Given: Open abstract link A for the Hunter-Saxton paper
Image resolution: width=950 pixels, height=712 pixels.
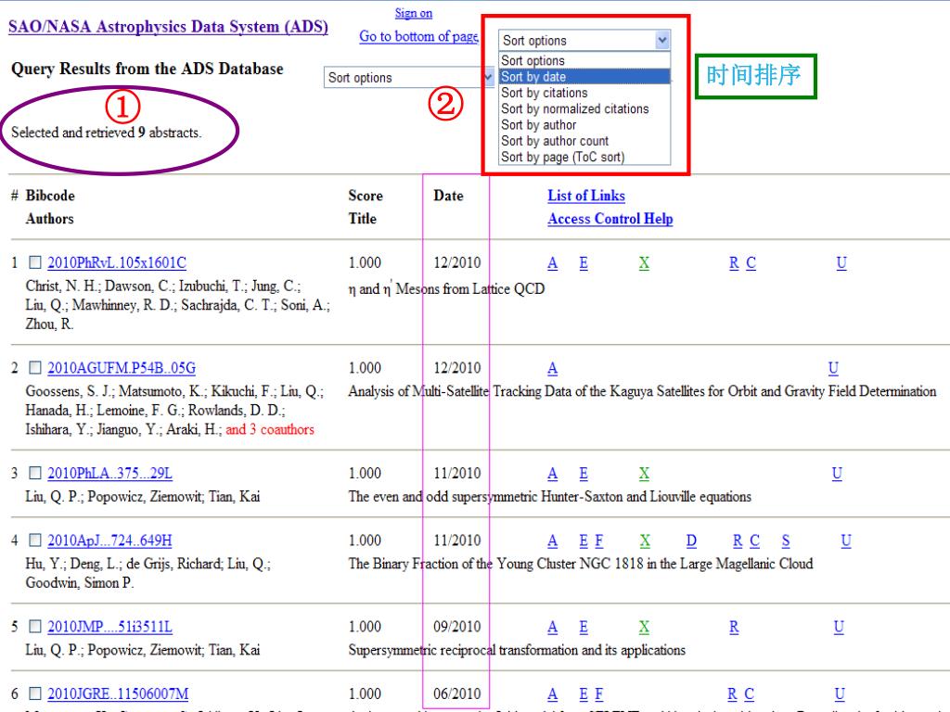Looking at the screenshot, I should click(553, 474).
